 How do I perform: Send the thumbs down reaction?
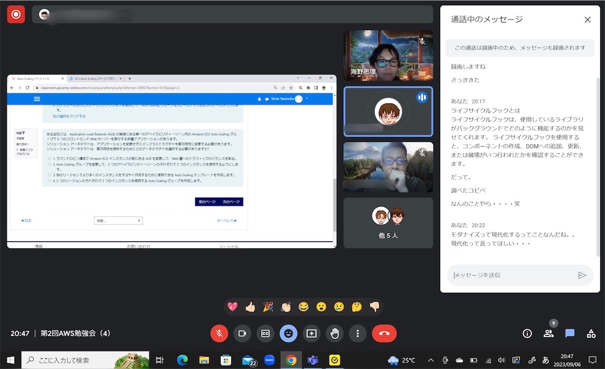[x=375, y=307]
